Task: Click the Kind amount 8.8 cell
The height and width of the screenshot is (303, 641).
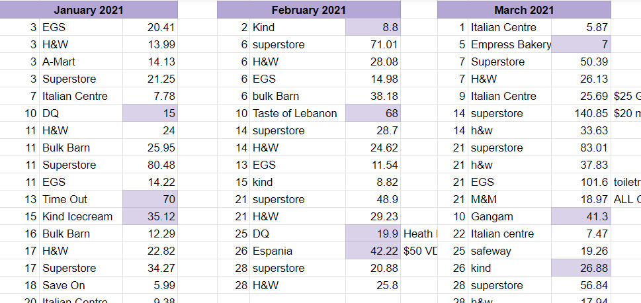Action: click(x=372, y=27)
